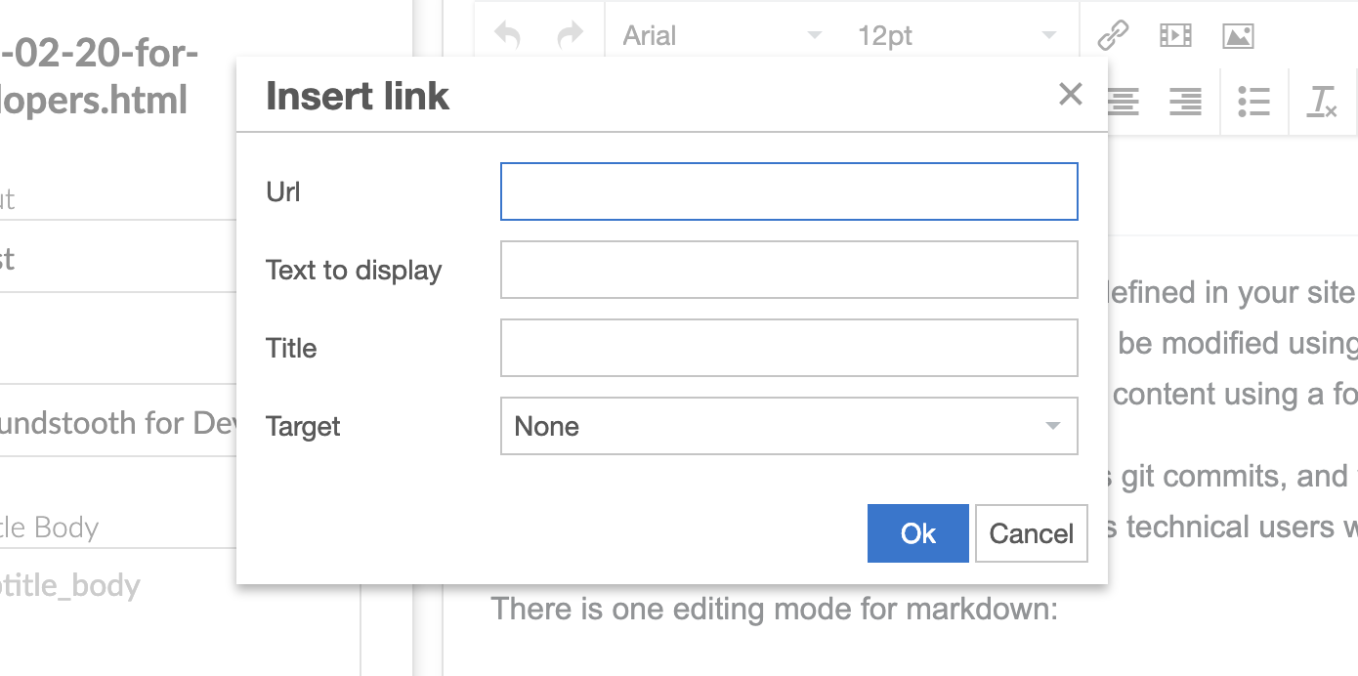Focus the Url input field
This screenshot has width=1358, height=676.
(x=788, y=191)
